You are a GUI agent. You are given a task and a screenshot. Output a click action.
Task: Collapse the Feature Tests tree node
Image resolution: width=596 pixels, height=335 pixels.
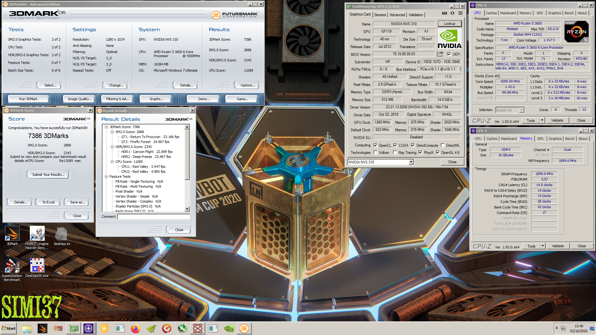click(x=106, y=176)
